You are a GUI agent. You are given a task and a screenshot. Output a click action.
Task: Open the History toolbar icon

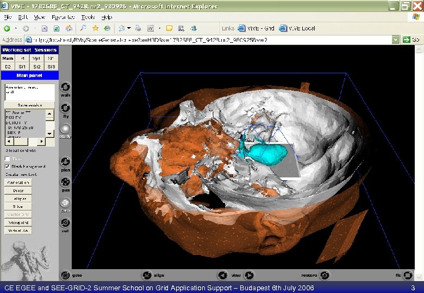[107, 28]
